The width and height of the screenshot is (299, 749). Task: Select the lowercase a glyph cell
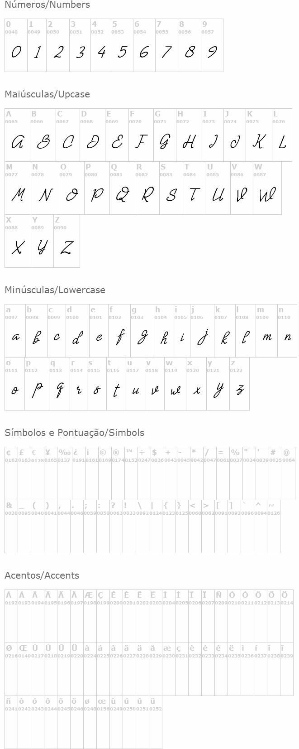point(15,331)
